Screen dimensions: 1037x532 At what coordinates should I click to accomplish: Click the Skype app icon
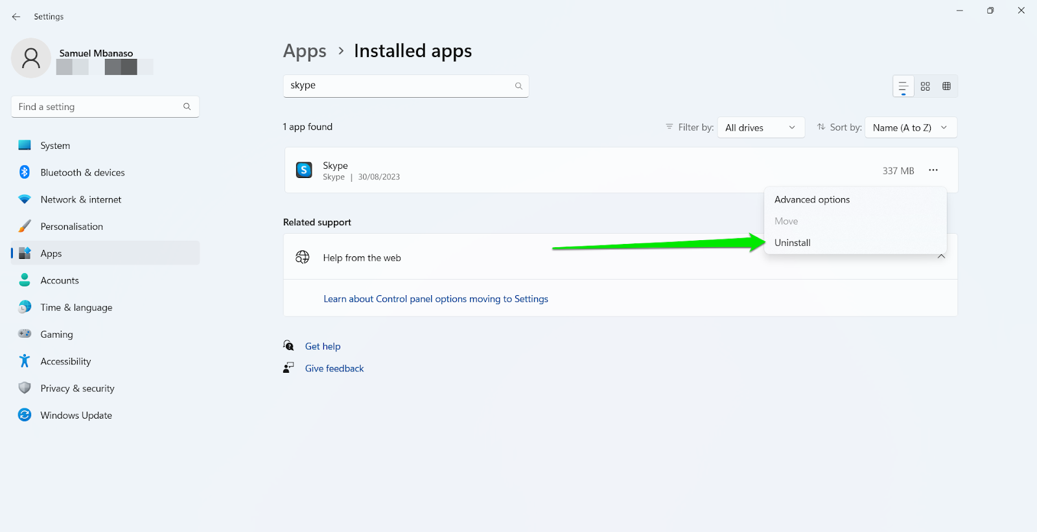pos(304,170)
